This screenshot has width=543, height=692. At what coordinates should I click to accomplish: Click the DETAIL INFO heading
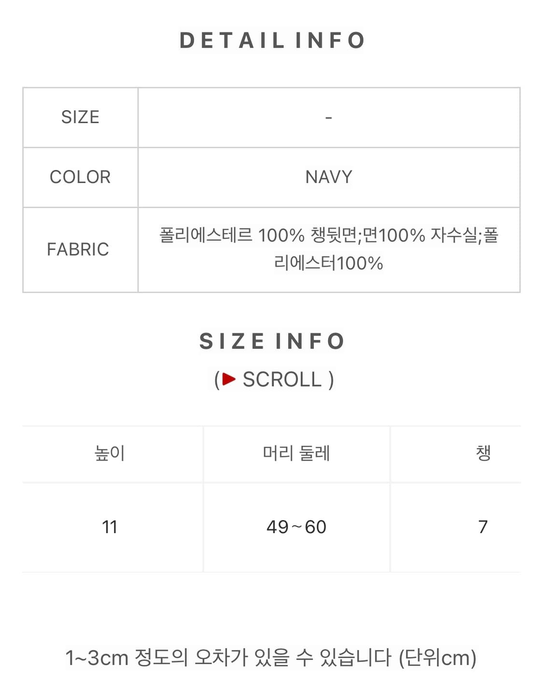(x=272, y=41)
